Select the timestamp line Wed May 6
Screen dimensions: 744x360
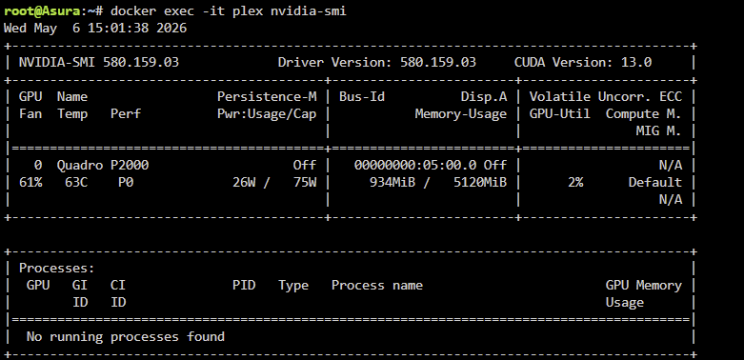click(x=95, y=29)
